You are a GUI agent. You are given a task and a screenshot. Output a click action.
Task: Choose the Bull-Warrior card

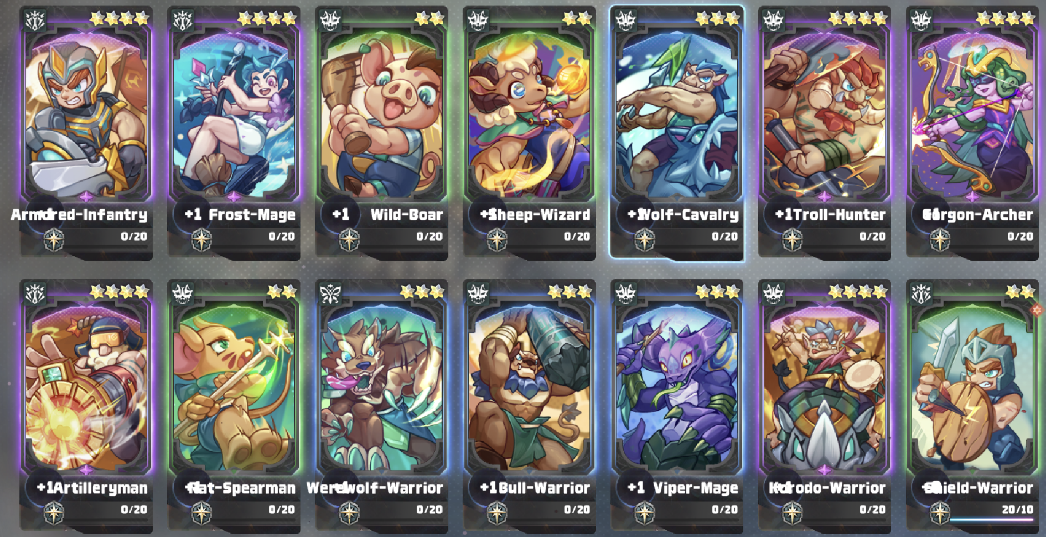tap(530, 406)
